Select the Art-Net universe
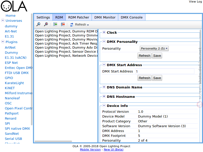The height and width of the screenshot is (152, 203). [11, 31]
